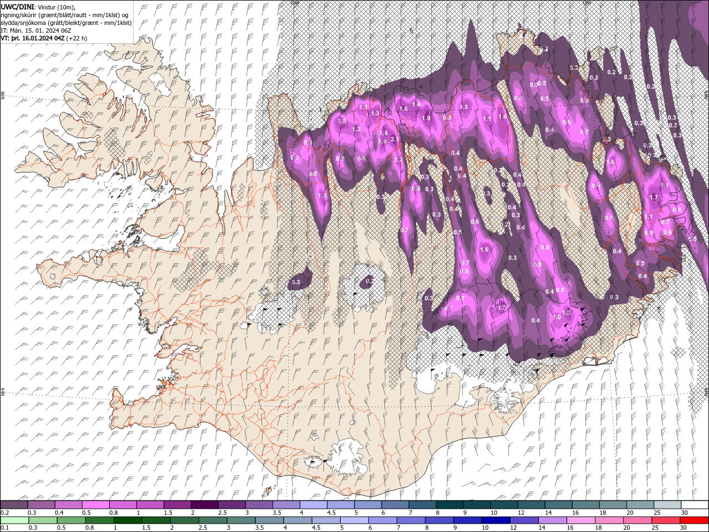
Task: Click the '2.1' precipitation value on the map
Action: [395, 139]
